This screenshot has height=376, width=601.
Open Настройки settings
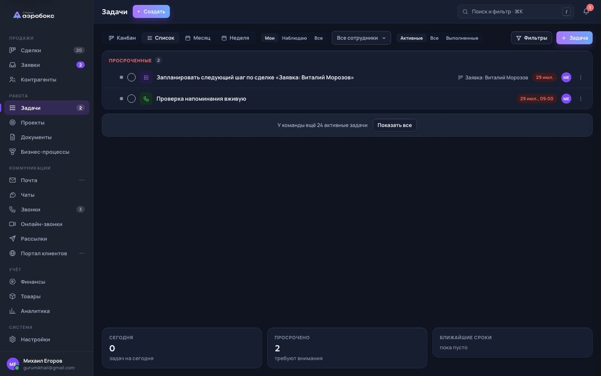pos(47,339)
